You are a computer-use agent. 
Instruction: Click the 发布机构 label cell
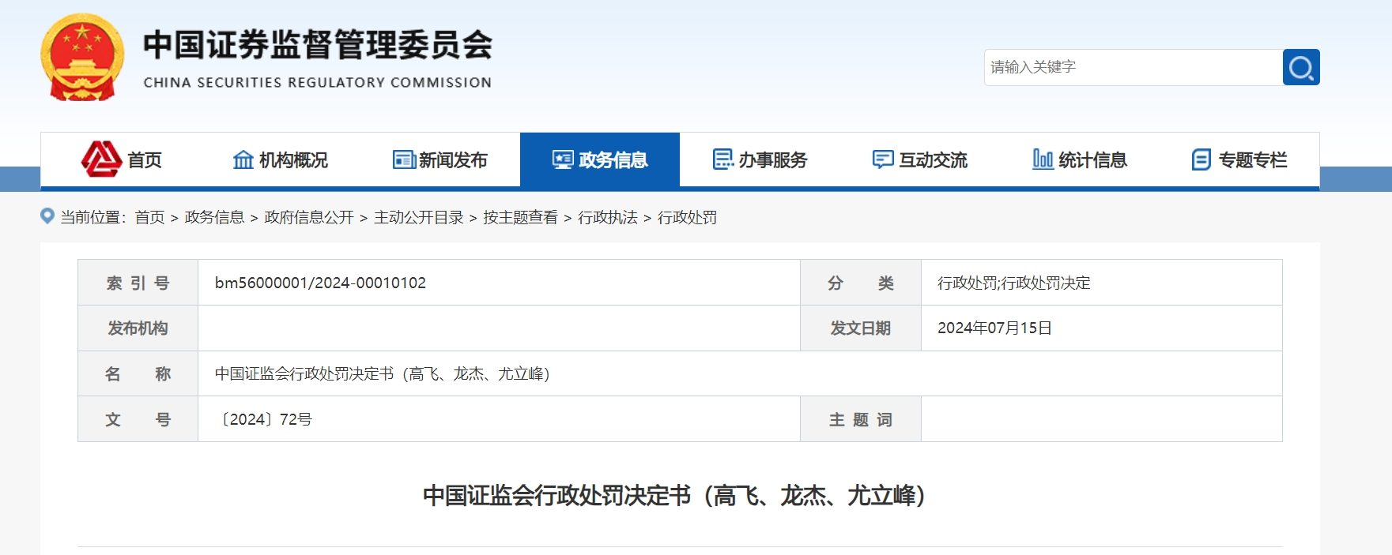pos(138,328)
